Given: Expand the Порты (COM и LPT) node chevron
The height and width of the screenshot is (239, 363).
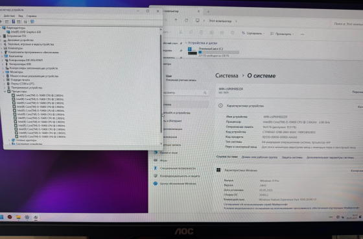Looking at the screenshot, I should pyautogui.click(x=5, y=84).
